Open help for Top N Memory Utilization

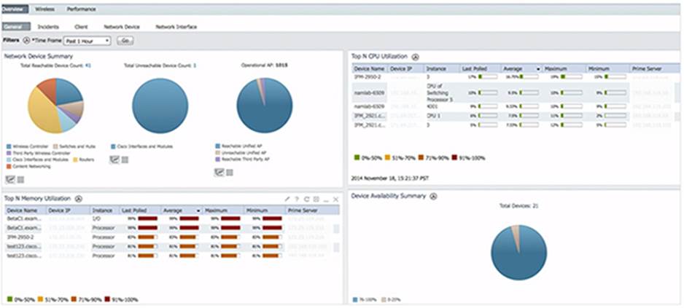pos(297,199)
